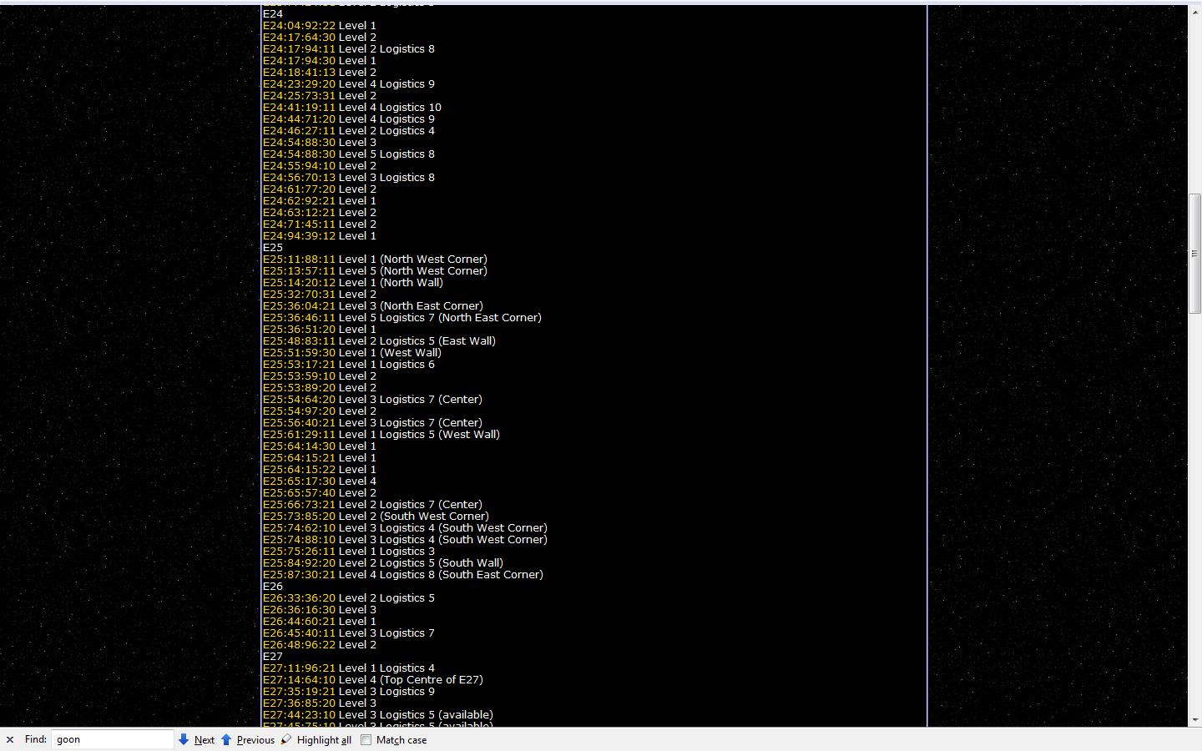The width and height of the screenshot is (1202, 751).
Task: Click E25:66:73:21 Level 2 Logistics 7 Center
Action: pos(372,504)
